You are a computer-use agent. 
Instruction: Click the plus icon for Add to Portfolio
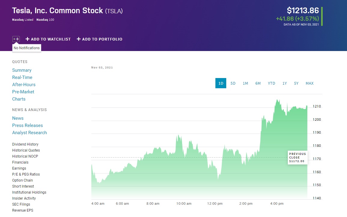79,39
